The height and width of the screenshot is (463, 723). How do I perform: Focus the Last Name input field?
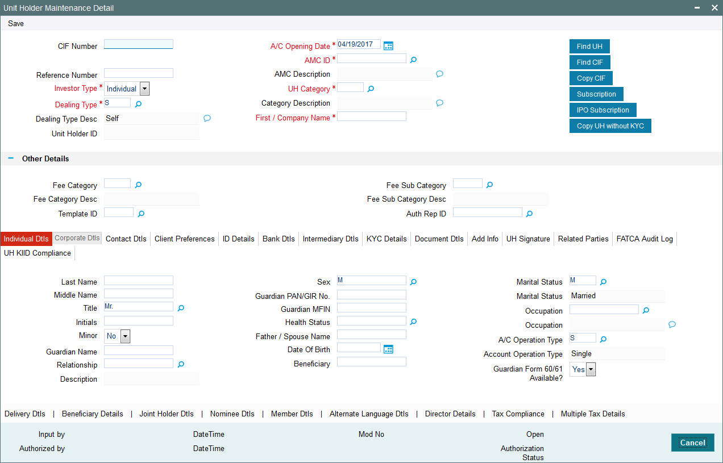[139, 280]
